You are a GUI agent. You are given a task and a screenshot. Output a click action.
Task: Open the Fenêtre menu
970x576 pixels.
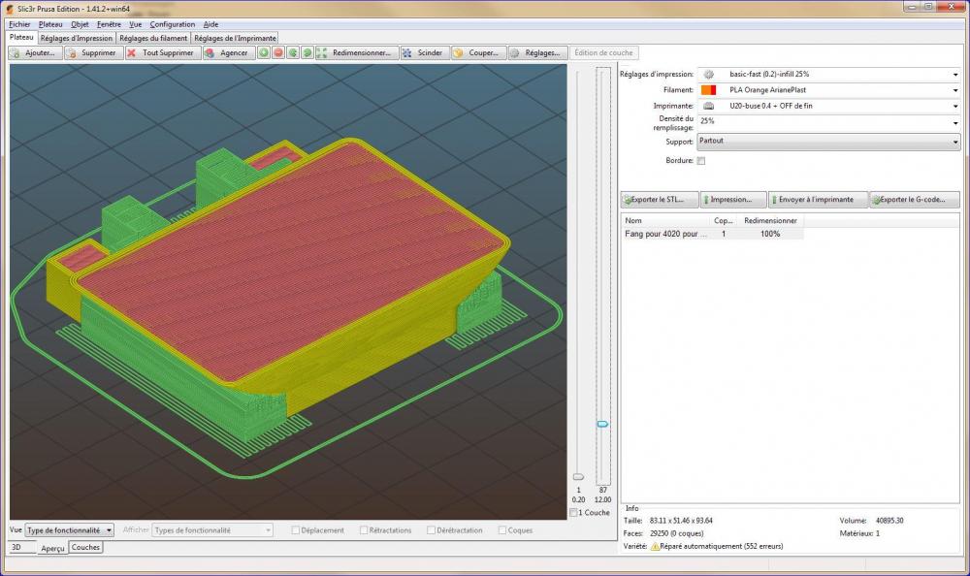110,24
